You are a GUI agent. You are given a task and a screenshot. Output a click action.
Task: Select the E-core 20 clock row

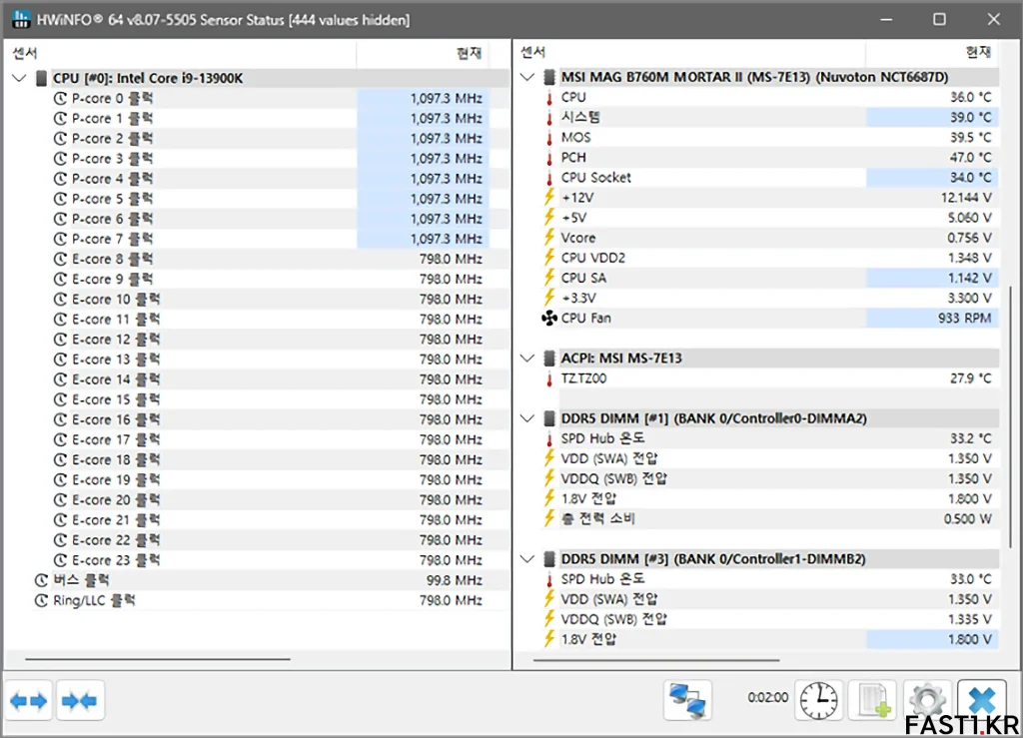click(270, 500)
